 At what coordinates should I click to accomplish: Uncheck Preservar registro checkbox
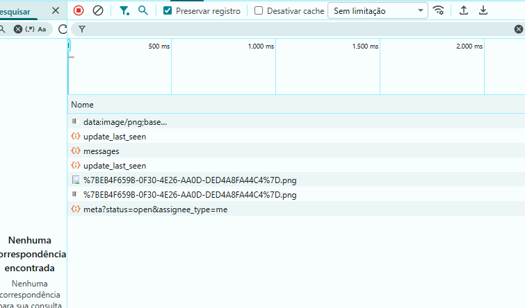168,10
